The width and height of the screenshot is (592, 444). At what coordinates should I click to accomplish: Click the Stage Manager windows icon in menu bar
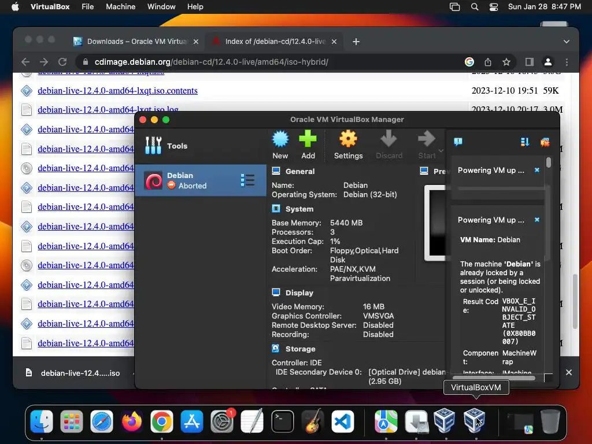click(x=454, y=7)
